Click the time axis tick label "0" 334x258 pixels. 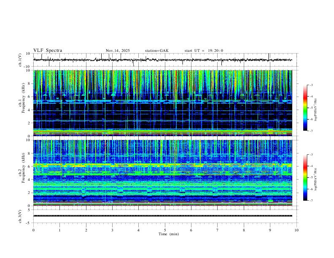(33, 230)
